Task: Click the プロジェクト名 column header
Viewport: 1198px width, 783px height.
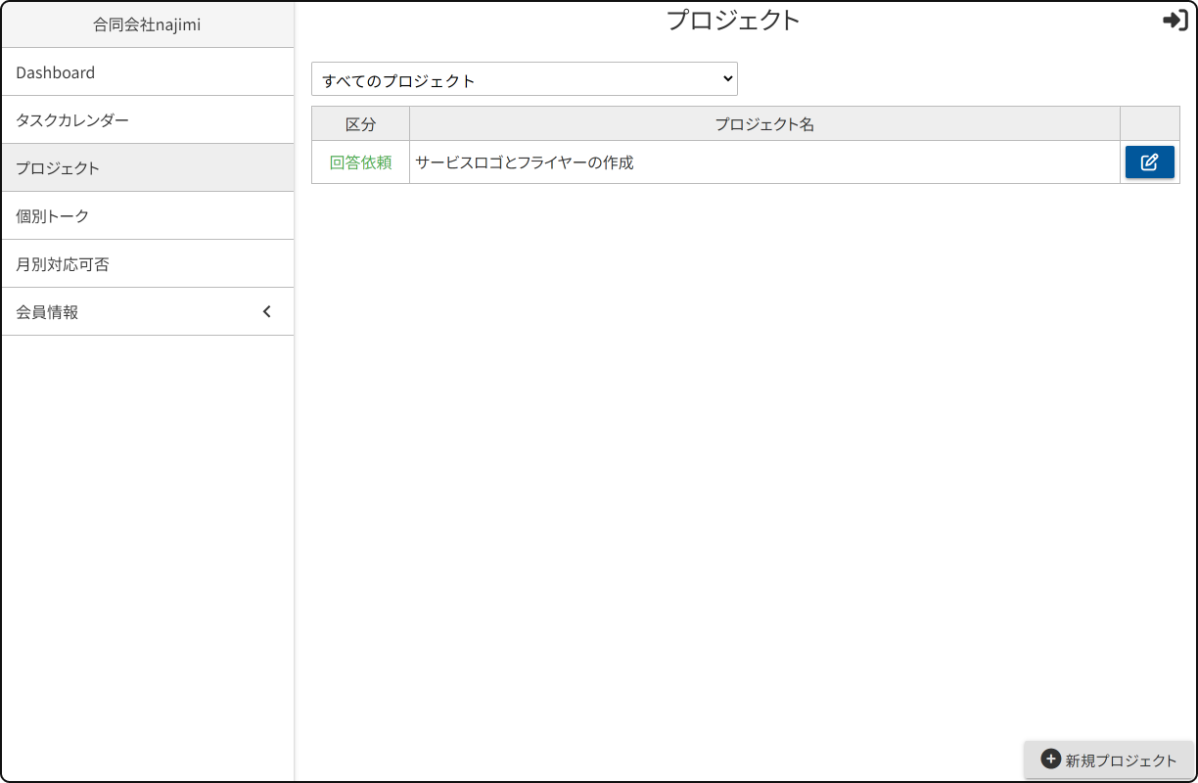Action: [764, 124]
